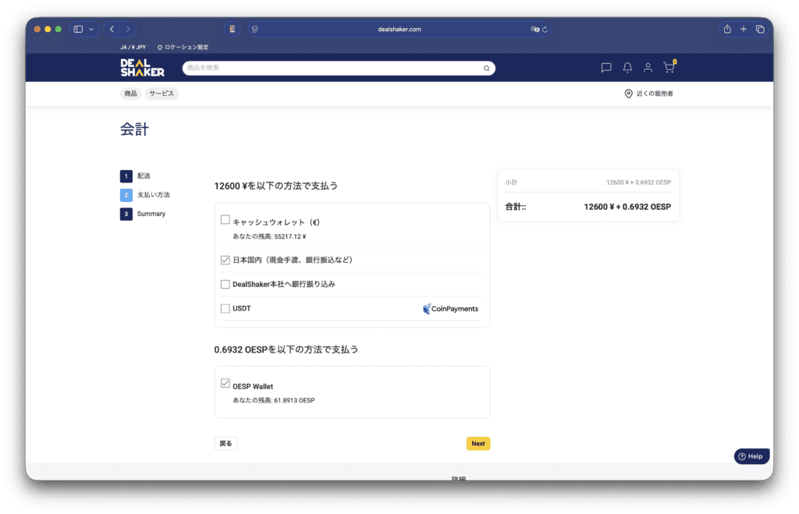
Task: Open the JA / ¥ JPY language selector
Action: pos(133,47)
